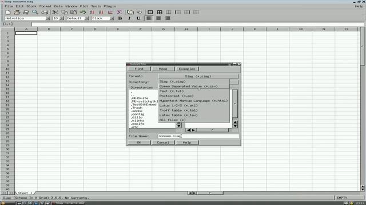Click the New document toolbar icon
The image size is (366, 205).
point(7,12)
